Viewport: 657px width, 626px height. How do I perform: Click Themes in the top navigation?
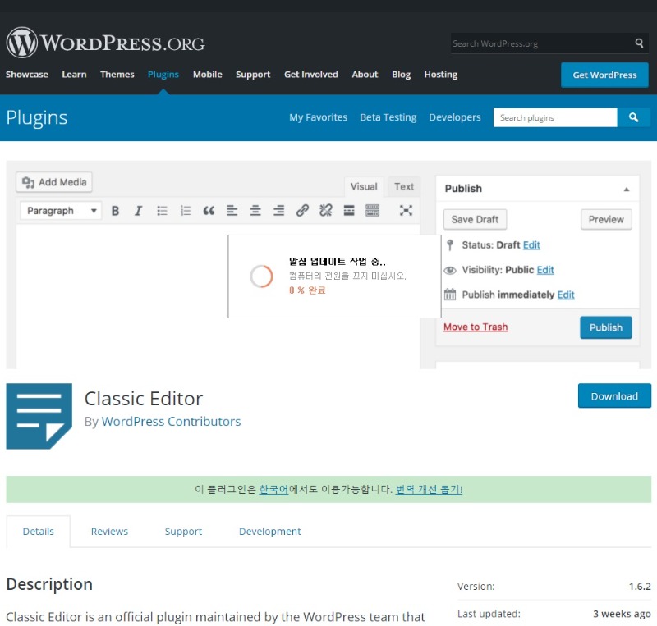117,75
